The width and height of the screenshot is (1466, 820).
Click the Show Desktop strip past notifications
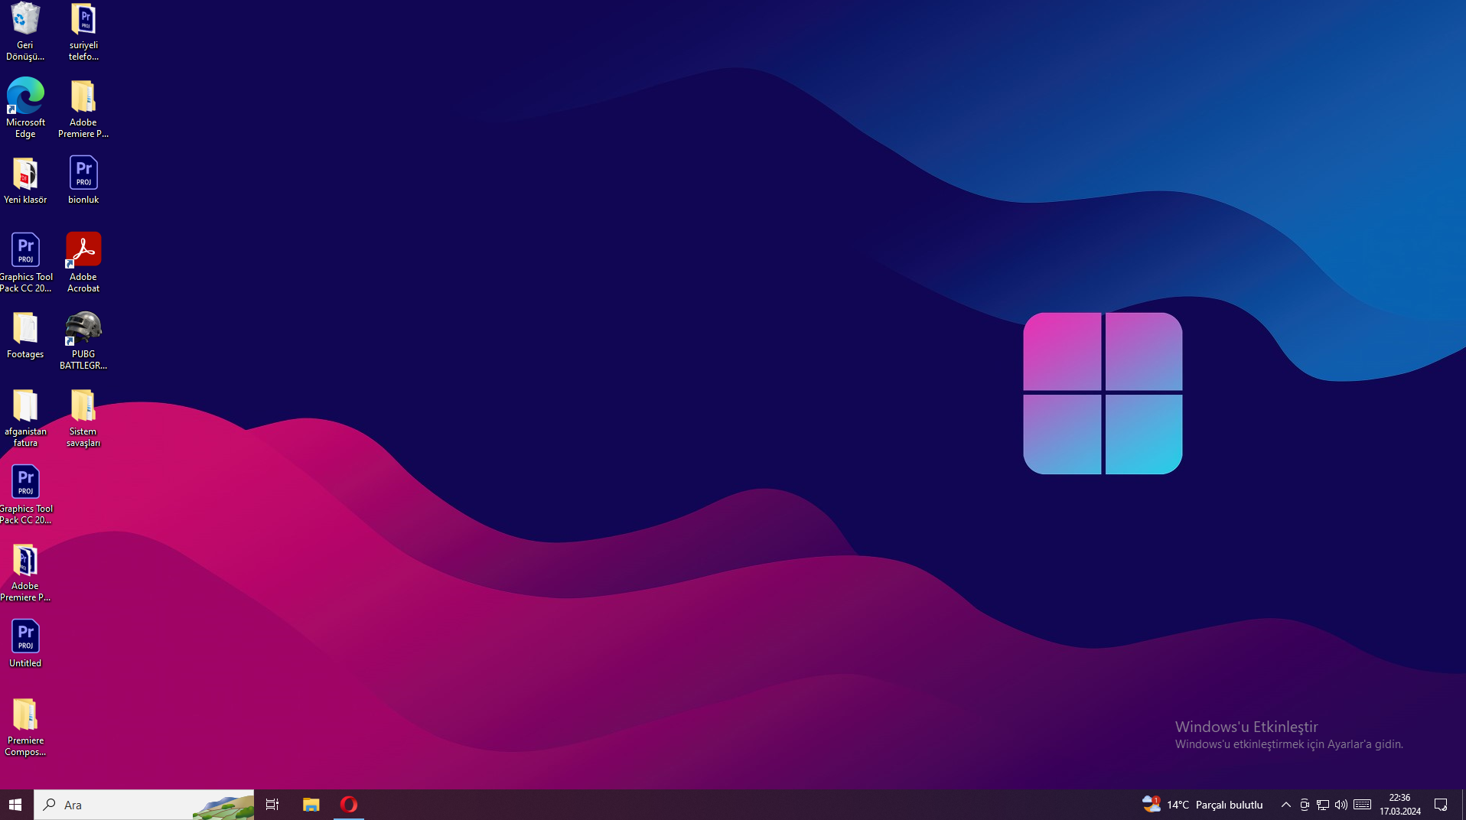pyautogui.click(x=1463, y=805)
